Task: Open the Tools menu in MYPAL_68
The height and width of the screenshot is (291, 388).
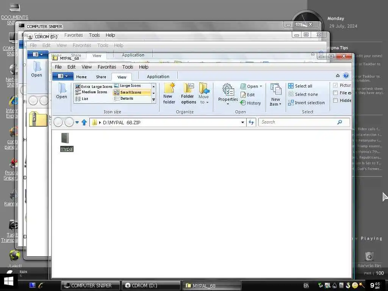Action: point(128,67)
